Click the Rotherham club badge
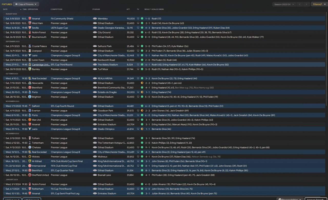 tap(30, 189)
